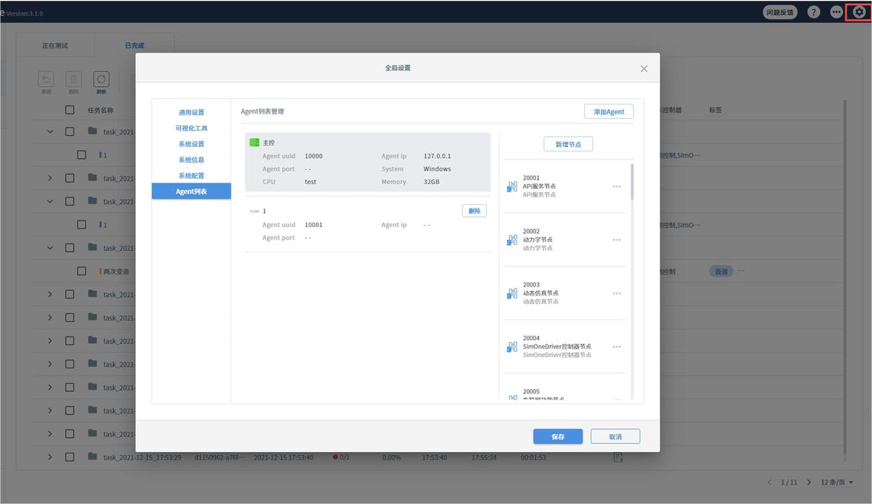Open report icon on task_2021-12-15_17:53:29 row
872x504 pixels.
pos(618,457)
